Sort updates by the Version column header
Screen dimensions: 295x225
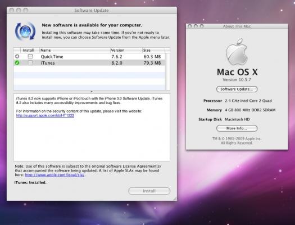126,50
